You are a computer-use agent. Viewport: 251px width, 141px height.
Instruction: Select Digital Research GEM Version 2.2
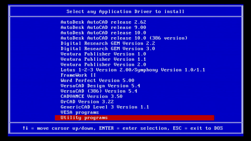coord(108,43)
